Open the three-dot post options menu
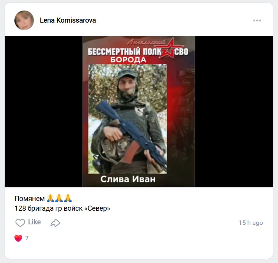The height and width of the screenshot is (263, 278). (257, 20)
